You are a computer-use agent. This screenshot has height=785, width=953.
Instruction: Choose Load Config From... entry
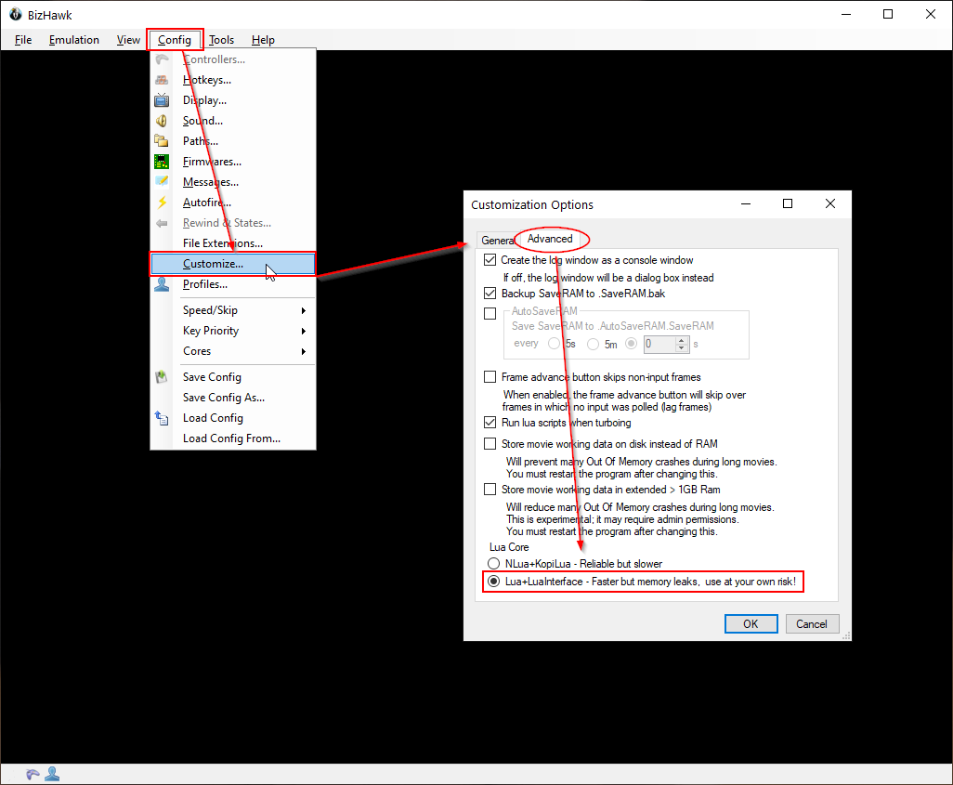233,438
